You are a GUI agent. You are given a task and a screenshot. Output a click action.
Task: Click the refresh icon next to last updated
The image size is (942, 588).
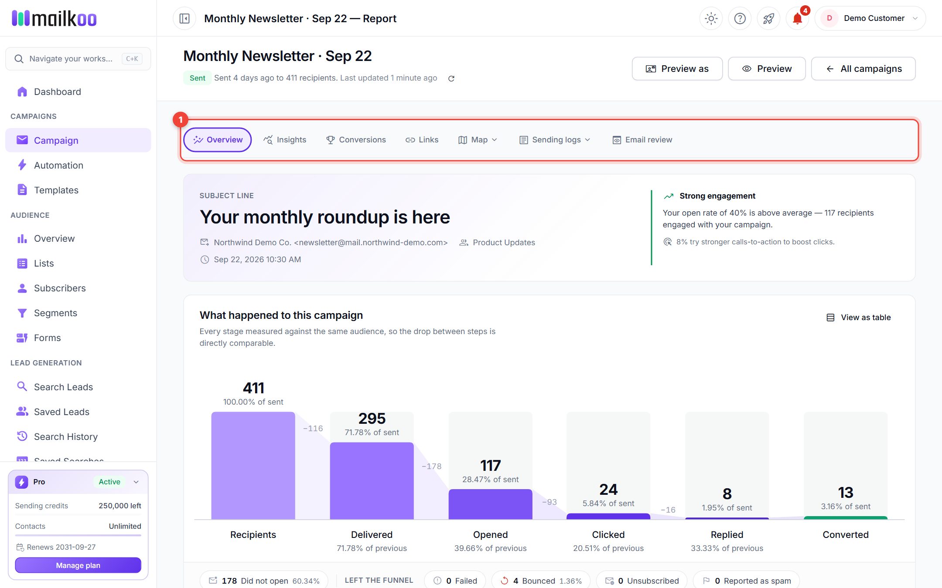[x=451, y=78]
